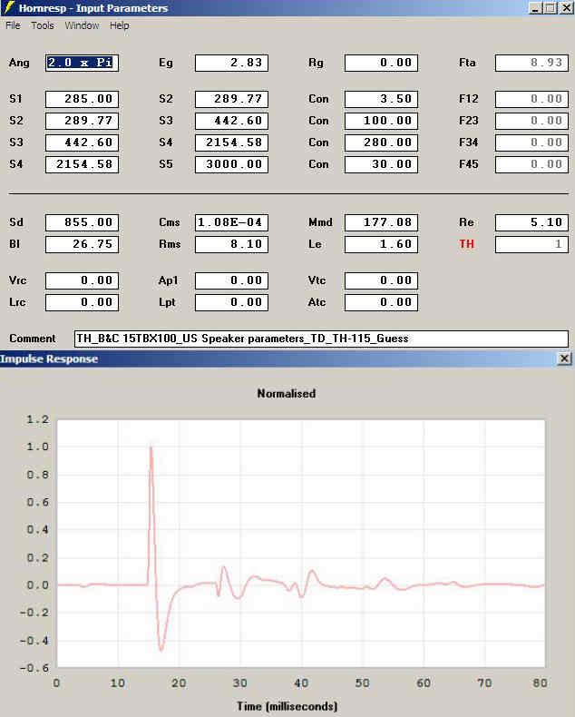Image resolution: width=575 pixels, height=717 pixels.
Task: Click the Con field with value 30.00
Action: point(381,164)
